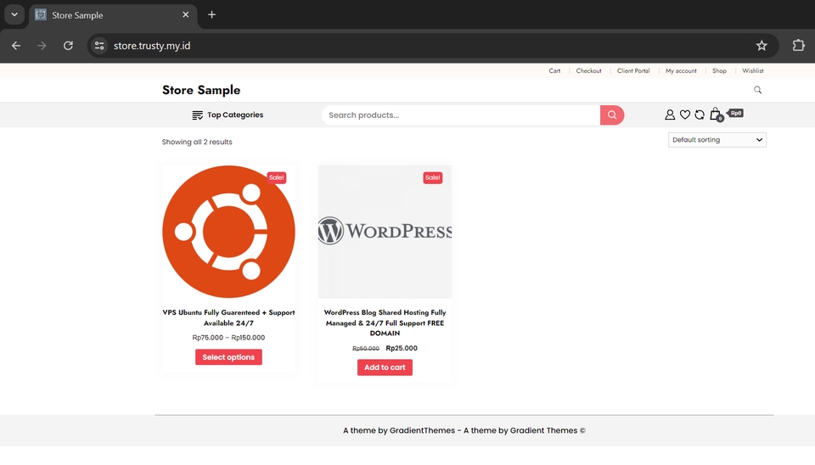Screen dimensions: 815x465
Task: Open VPS Ubuntu Fully Guarenteed product title
Action: tap(228, 317)
